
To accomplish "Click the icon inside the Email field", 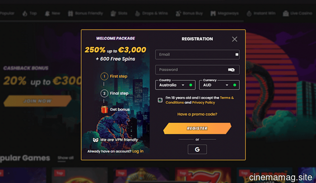I will point(237,55).
